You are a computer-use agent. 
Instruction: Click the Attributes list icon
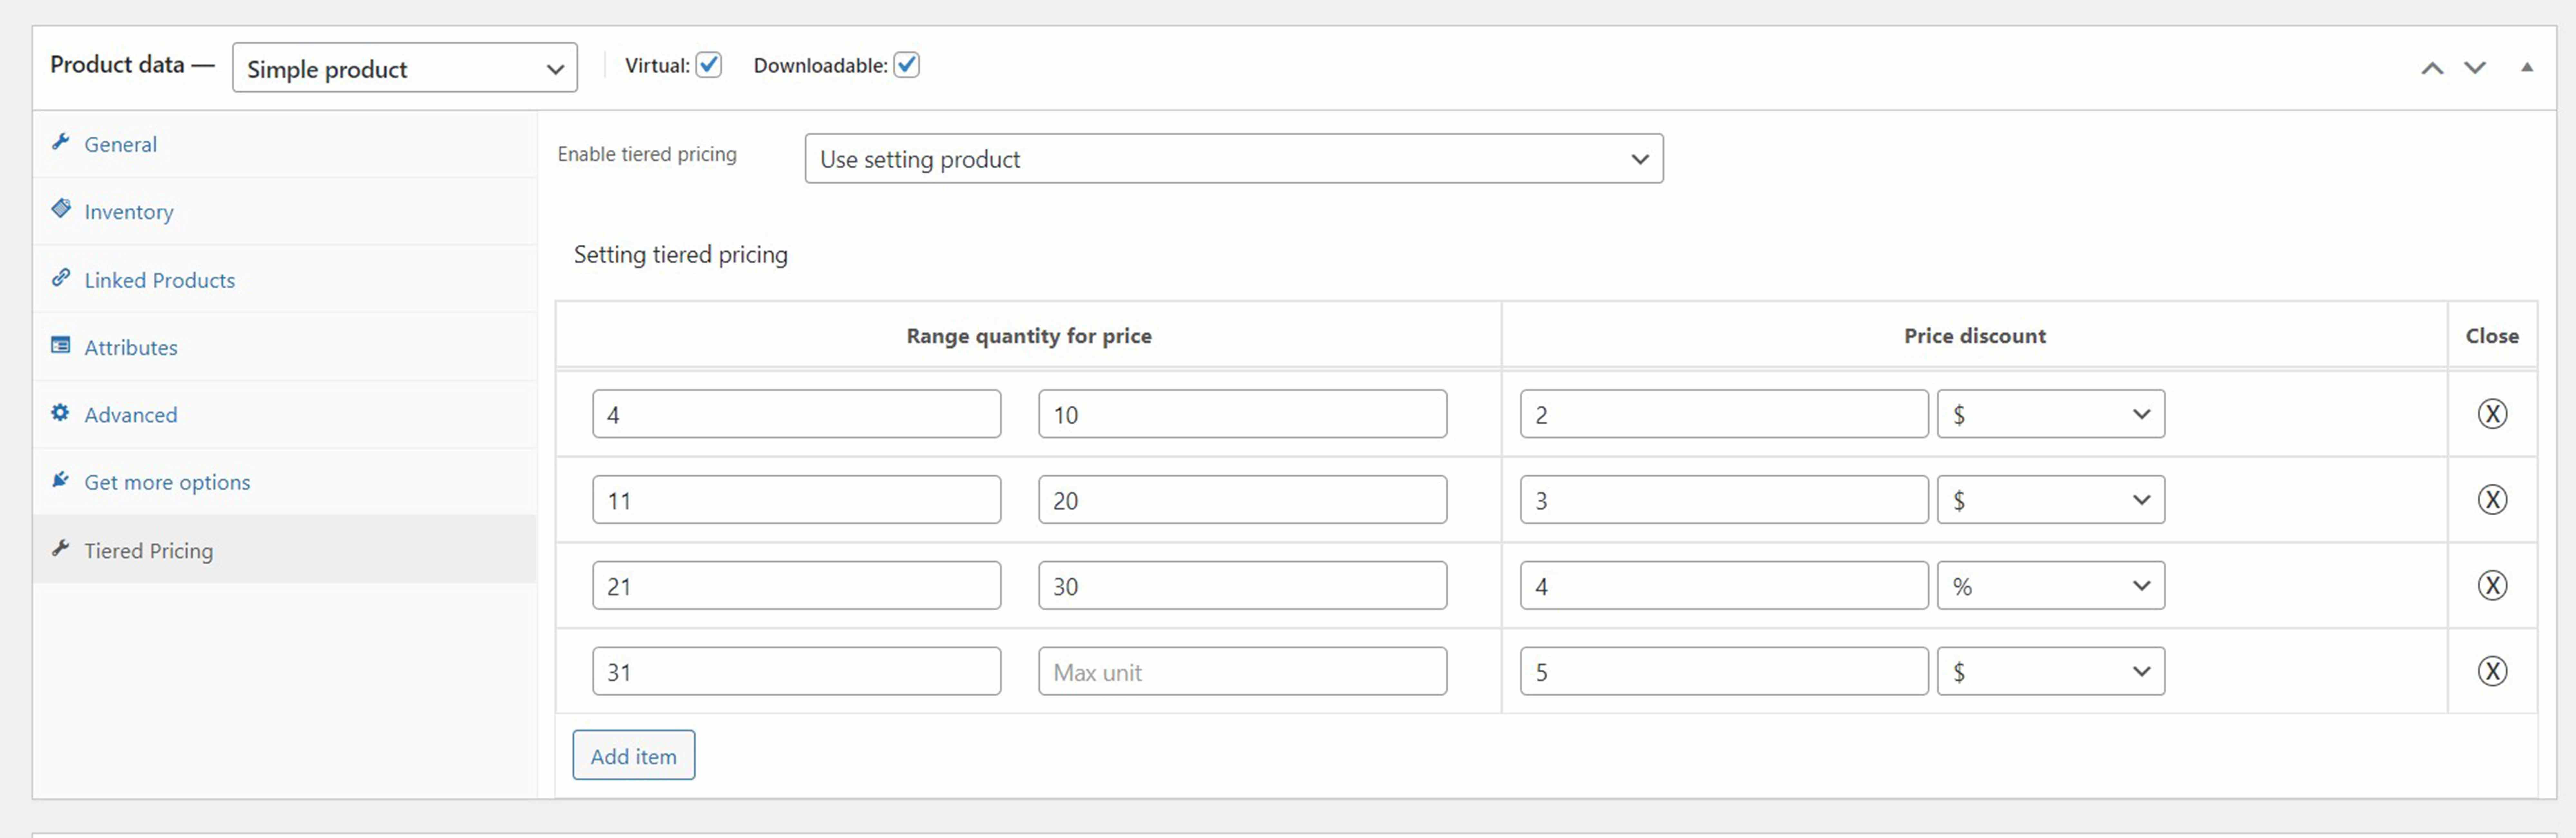(x=61, y=345)
